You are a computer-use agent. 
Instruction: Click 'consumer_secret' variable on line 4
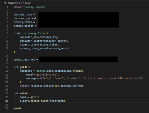(25, 18)
